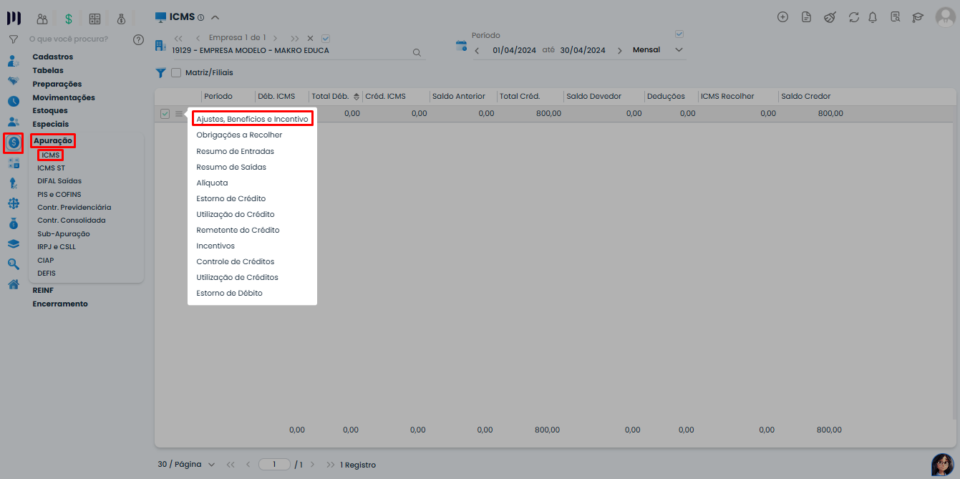Open IRPJ e CSLL in sidebar
960x479 pixels.
click(57, 247)
